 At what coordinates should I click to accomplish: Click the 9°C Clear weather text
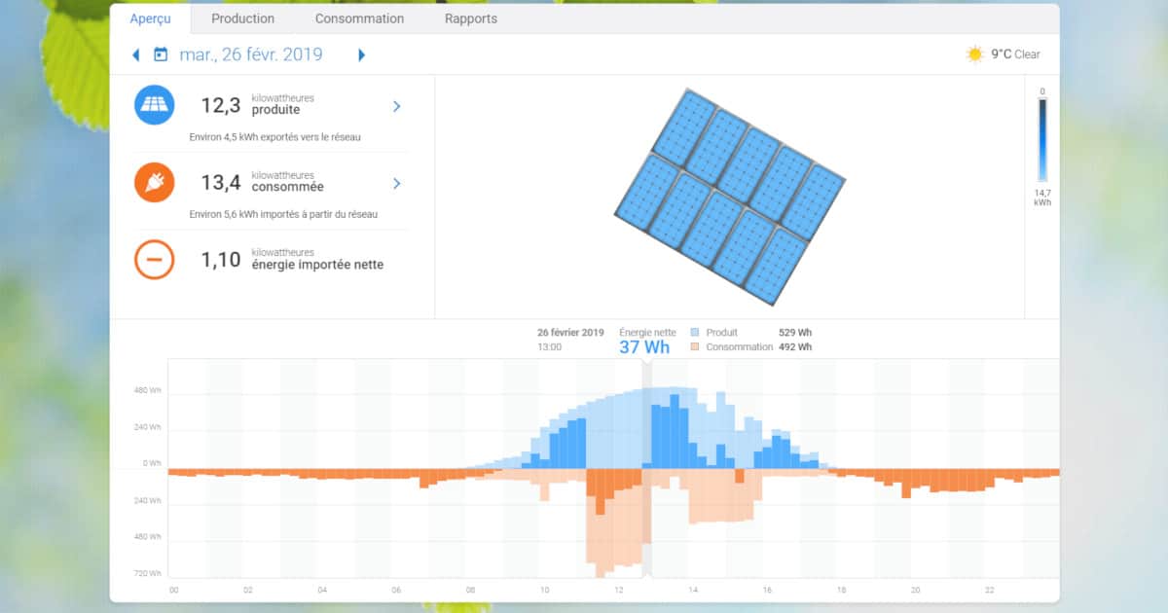click(1015, 54)
